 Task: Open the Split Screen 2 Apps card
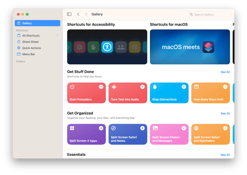click(x=86, y=134)
